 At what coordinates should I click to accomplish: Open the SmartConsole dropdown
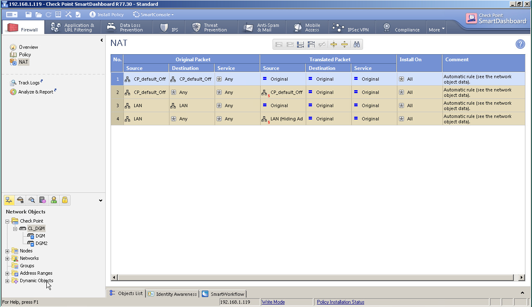tap(153, 14)
